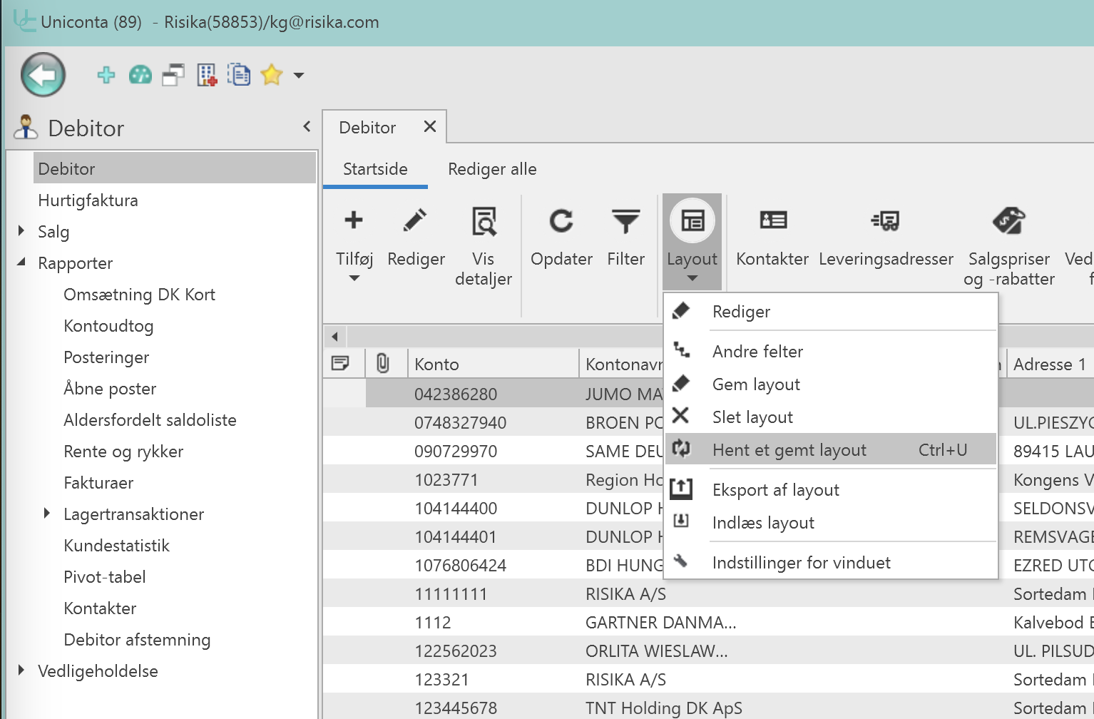Screen dimensions: 1094x719
Task: Click the green back arrow button
Action: coord(44,75)
